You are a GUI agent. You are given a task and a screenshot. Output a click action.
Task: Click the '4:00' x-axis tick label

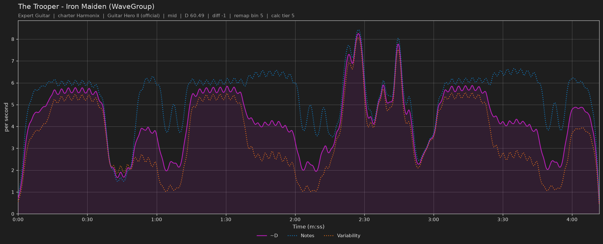[x=572, y=219]
